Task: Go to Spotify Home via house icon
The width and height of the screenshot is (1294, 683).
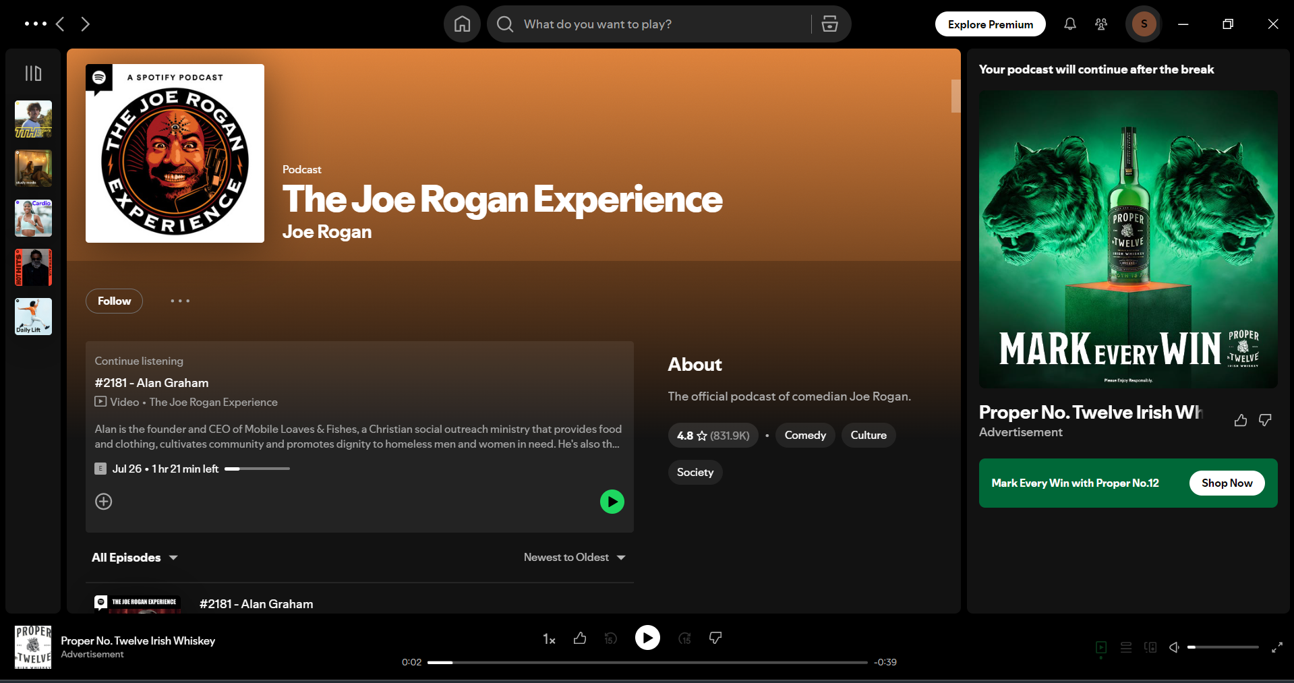Action: click(462, 24)
